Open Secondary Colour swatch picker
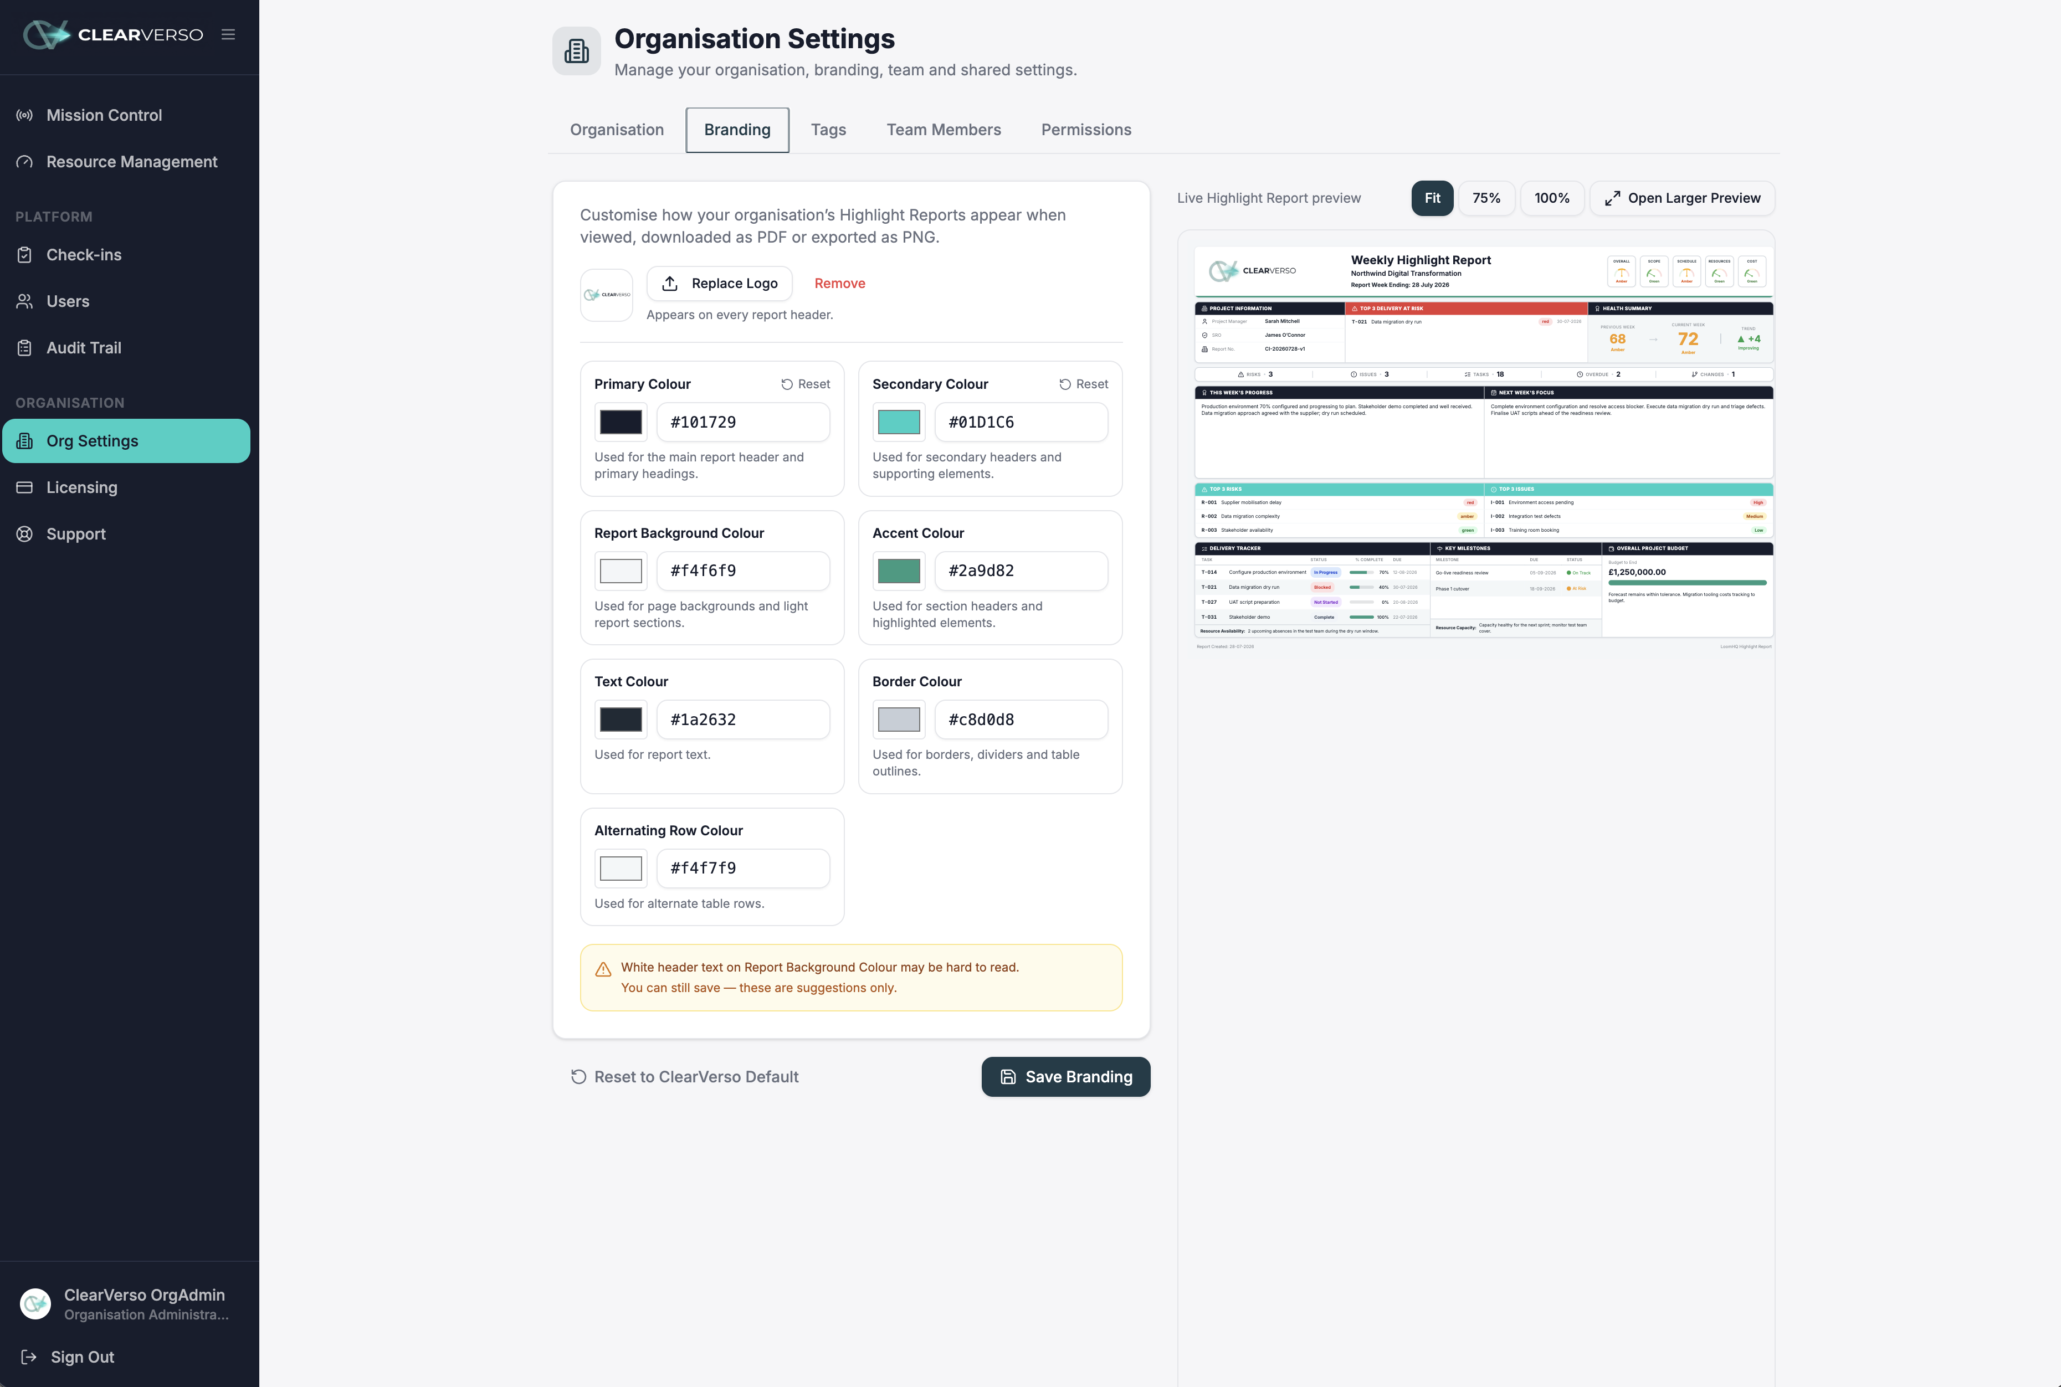Viewport: 2061px width, 1387px height. [x=899, y=422]
